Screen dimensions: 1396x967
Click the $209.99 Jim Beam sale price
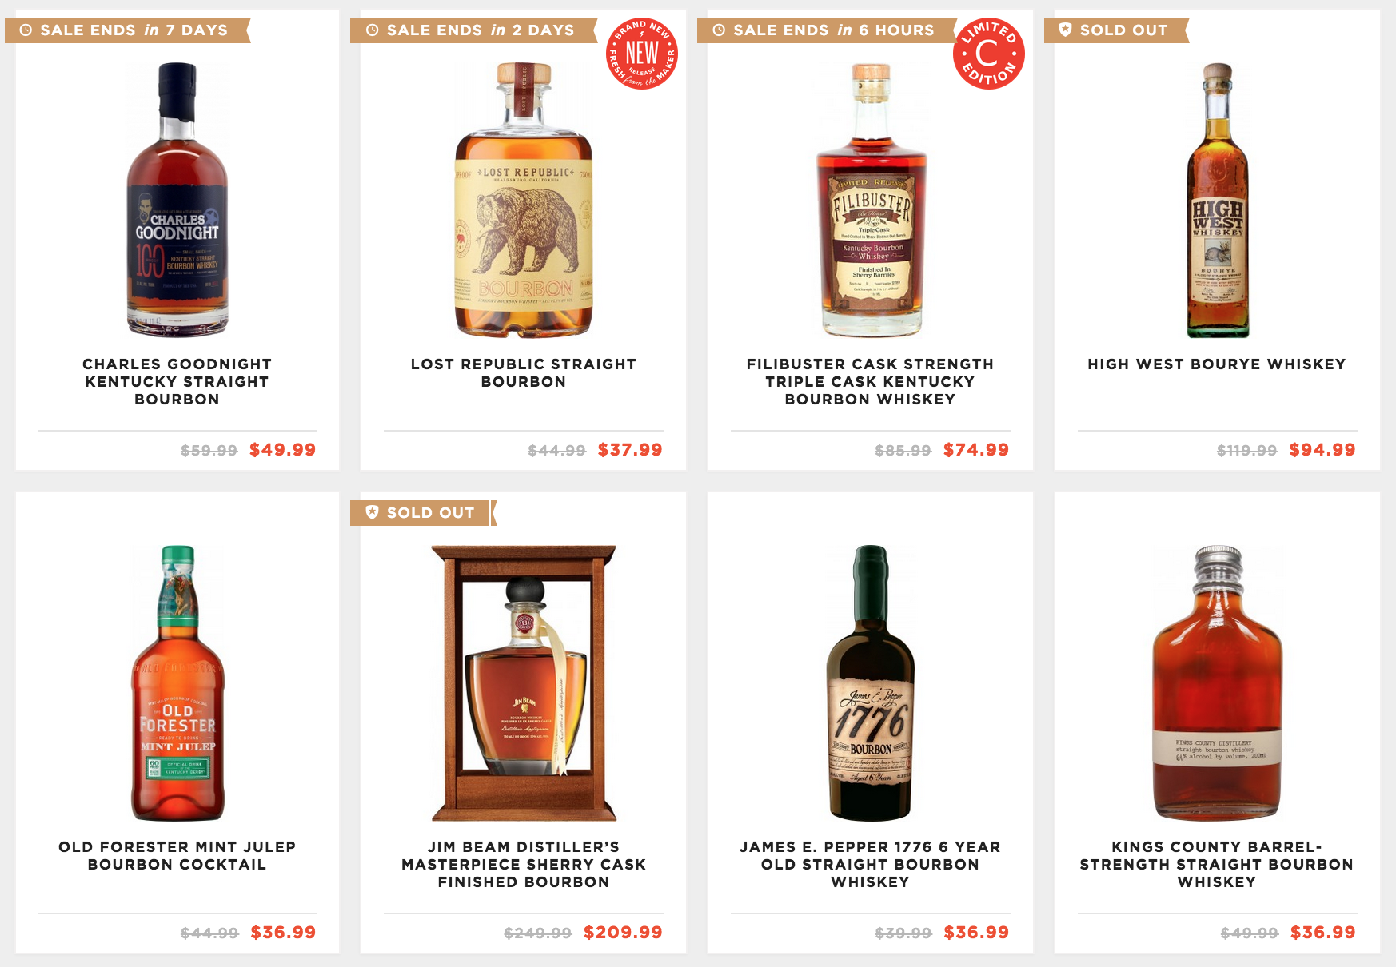(623, 933)
